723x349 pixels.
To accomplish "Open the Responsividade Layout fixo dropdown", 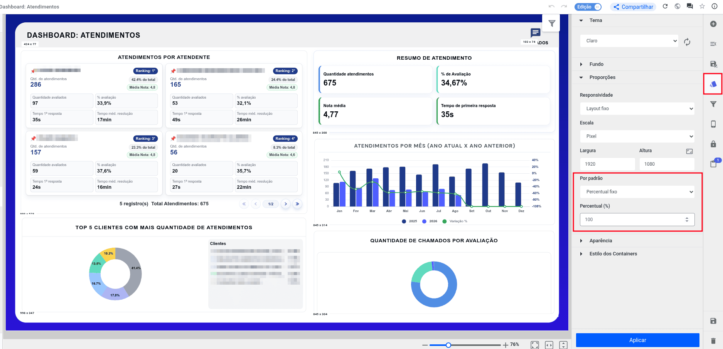I will [x=637, y=109].
